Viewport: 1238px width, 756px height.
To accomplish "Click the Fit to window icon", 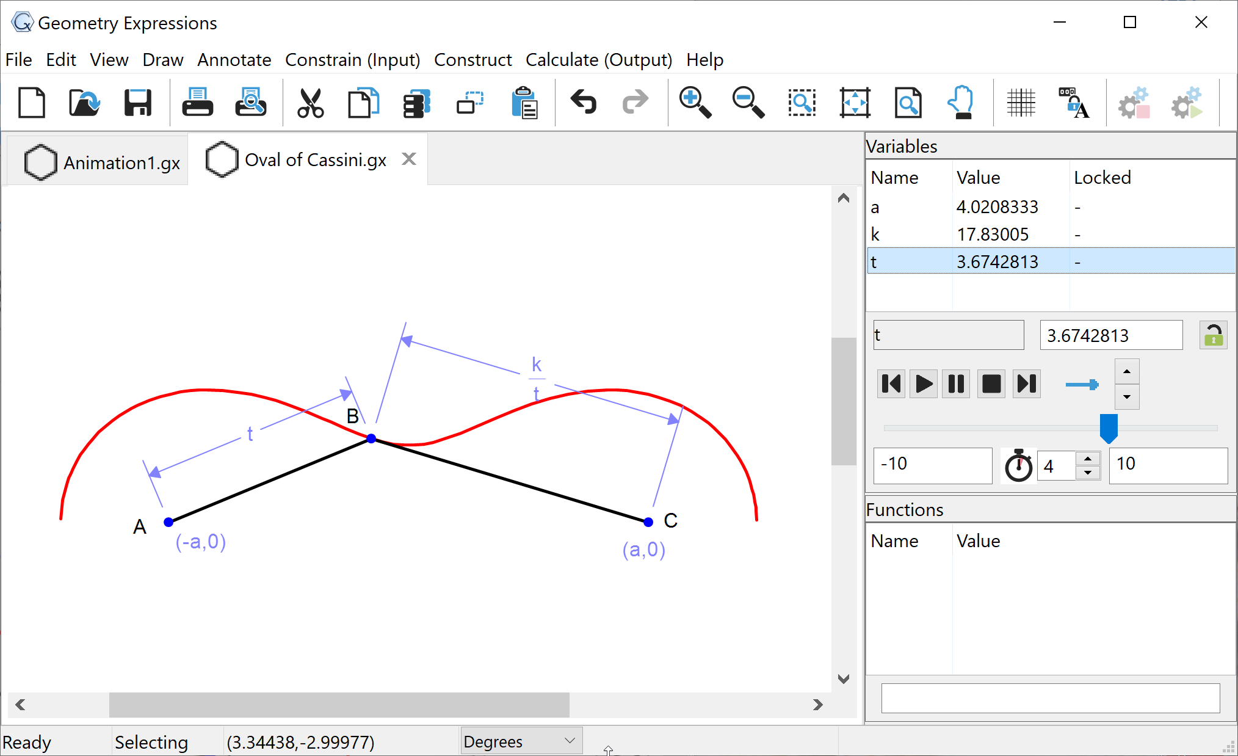I will click(855, 102).
